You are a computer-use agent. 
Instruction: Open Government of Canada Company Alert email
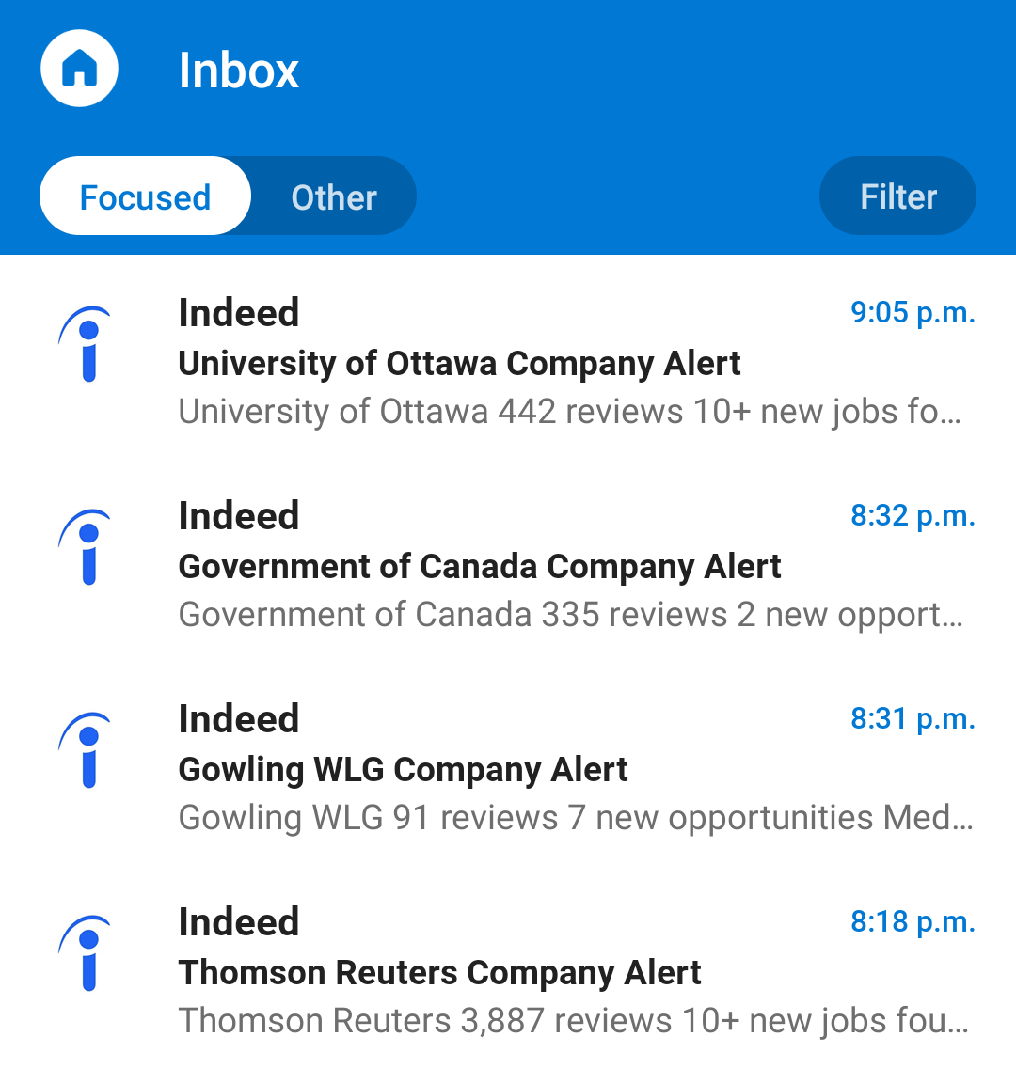480,567
